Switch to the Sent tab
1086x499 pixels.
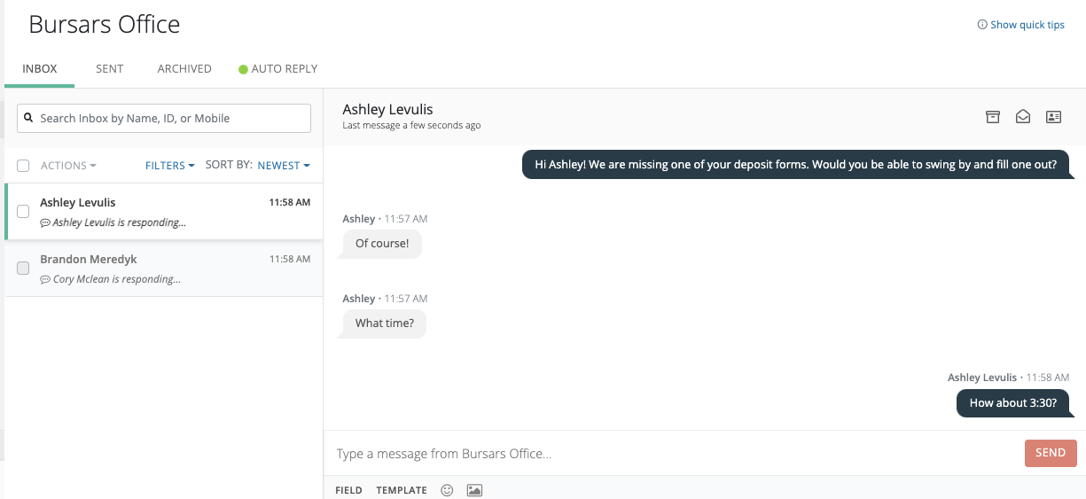coord(109,69)
